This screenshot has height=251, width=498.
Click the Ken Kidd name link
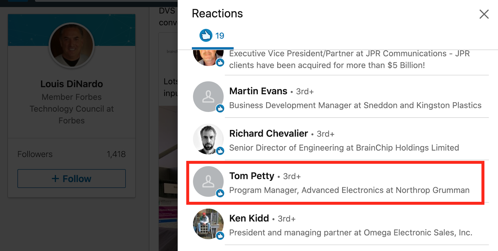click(249, 218)
